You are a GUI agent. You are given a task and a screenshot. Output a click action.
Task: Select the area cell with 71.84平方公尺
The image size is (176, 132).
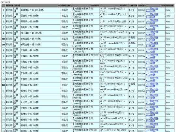click(114, 22)
